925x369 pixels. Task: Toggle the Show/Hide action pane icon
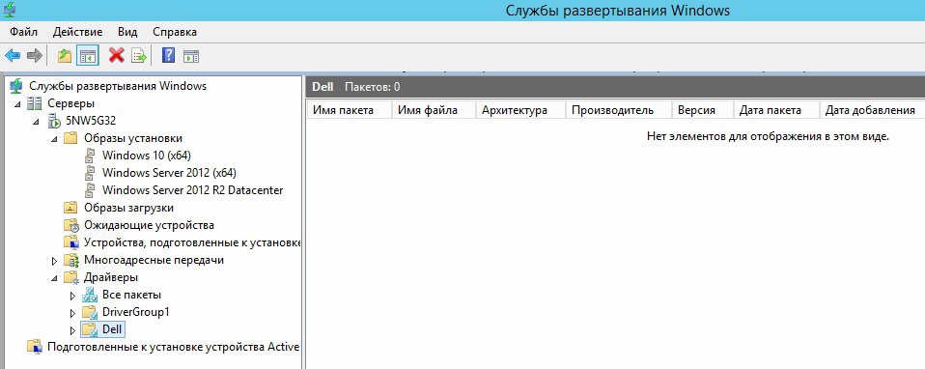pyautogui.click(x=191, y=56)
